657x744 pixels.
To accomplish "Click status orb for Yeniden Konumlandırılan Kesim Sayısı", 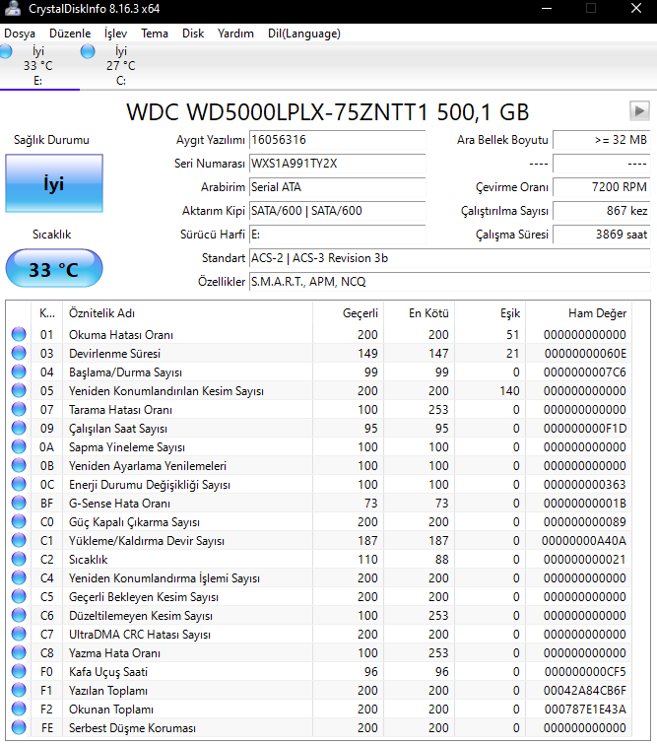I will (19, 390).
